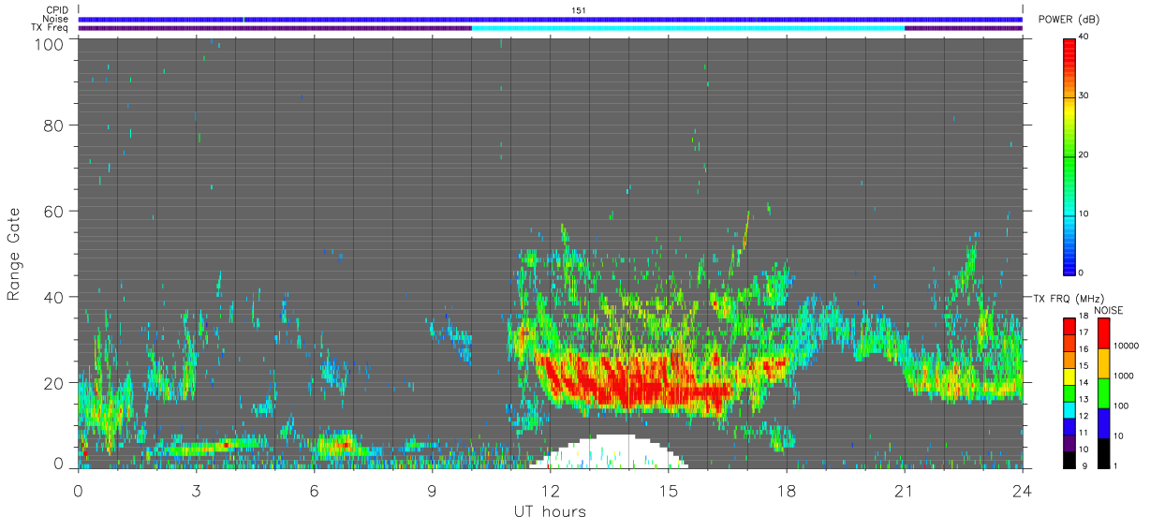Click the 20 label on the power colorbar
Viewport: 1150px width, 531px height.
(x=1084, y=155)
